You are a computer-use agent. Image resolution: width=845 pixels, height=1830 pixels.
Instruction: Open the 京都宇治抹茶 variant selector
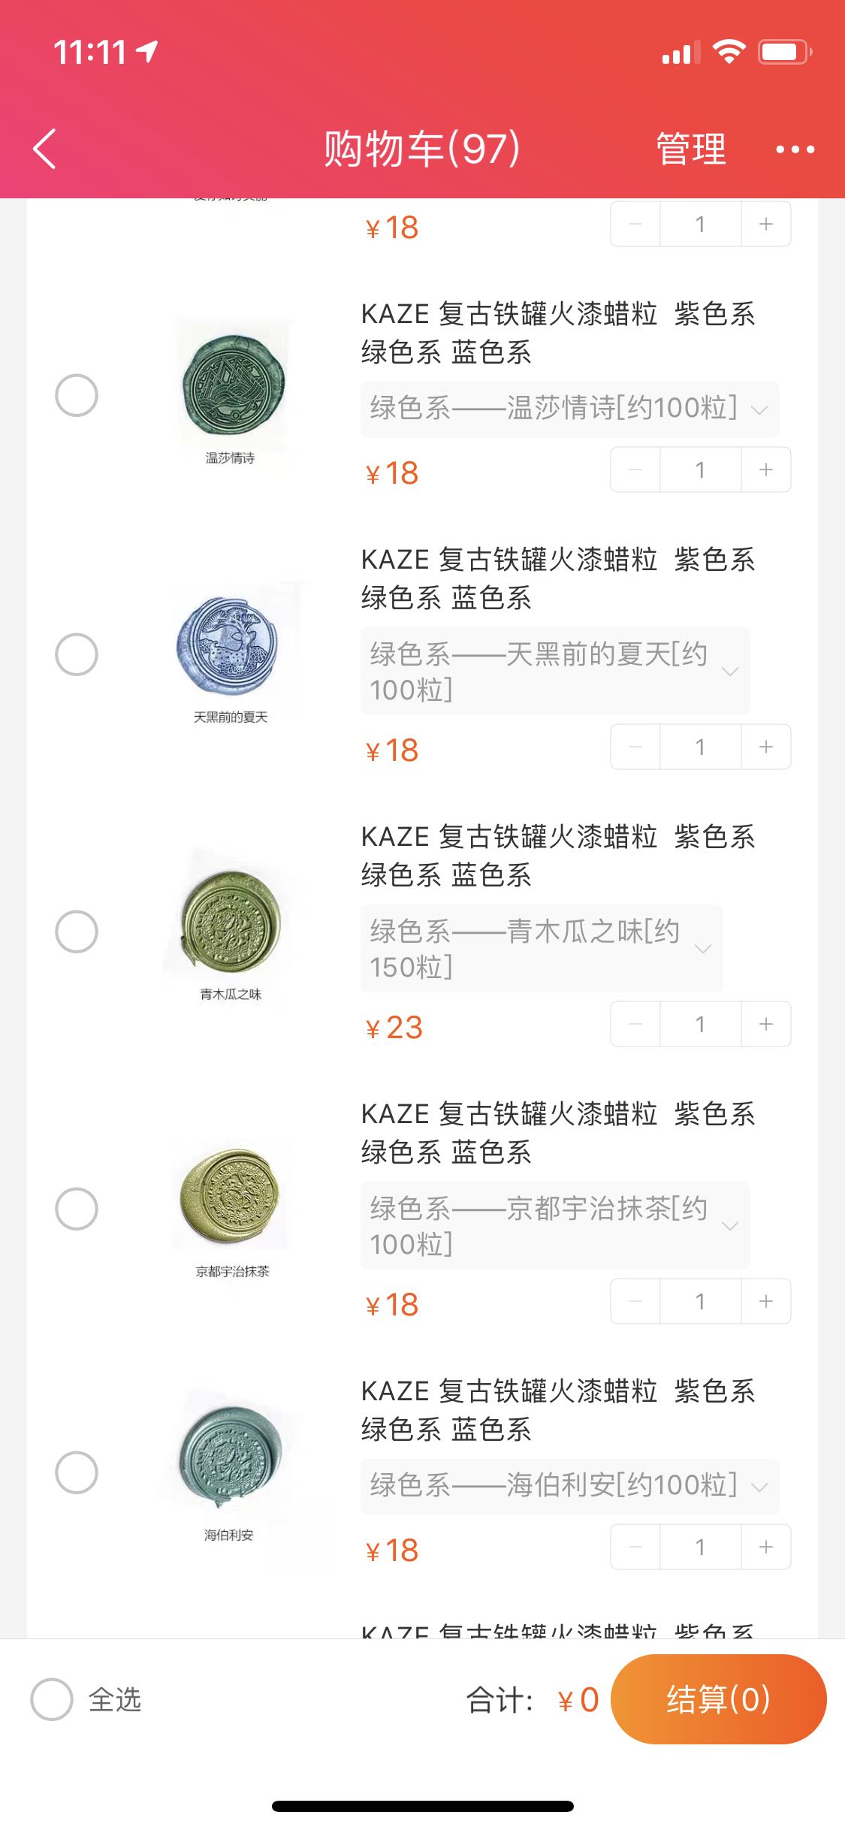554,1226
